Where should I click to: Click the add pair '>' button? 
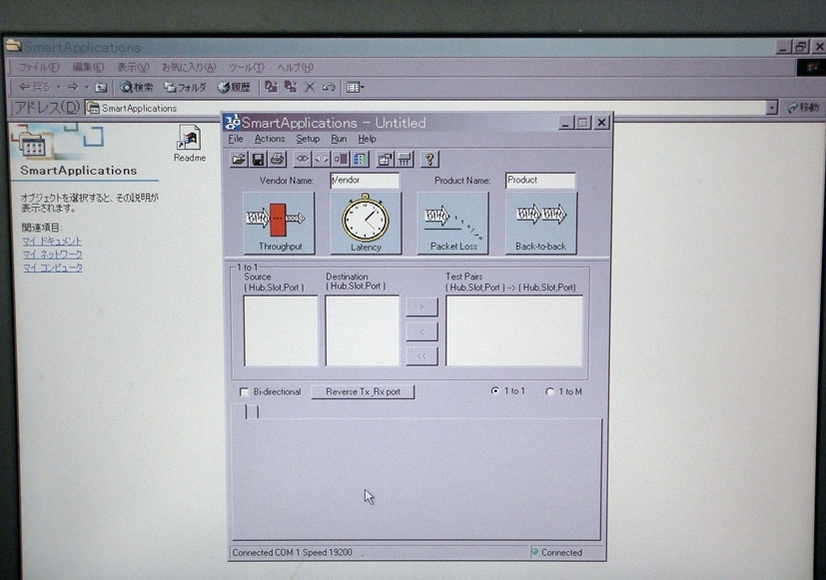[421, 306]
